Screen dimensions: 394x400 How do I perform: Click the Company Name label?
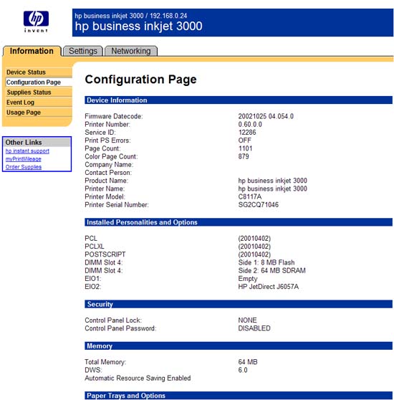point(109,165)
